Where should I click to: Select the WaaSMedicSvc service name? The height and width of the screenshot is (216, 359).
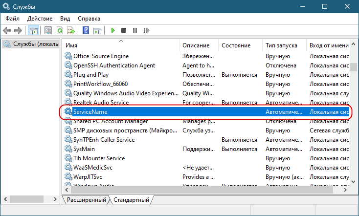point(93,168)
